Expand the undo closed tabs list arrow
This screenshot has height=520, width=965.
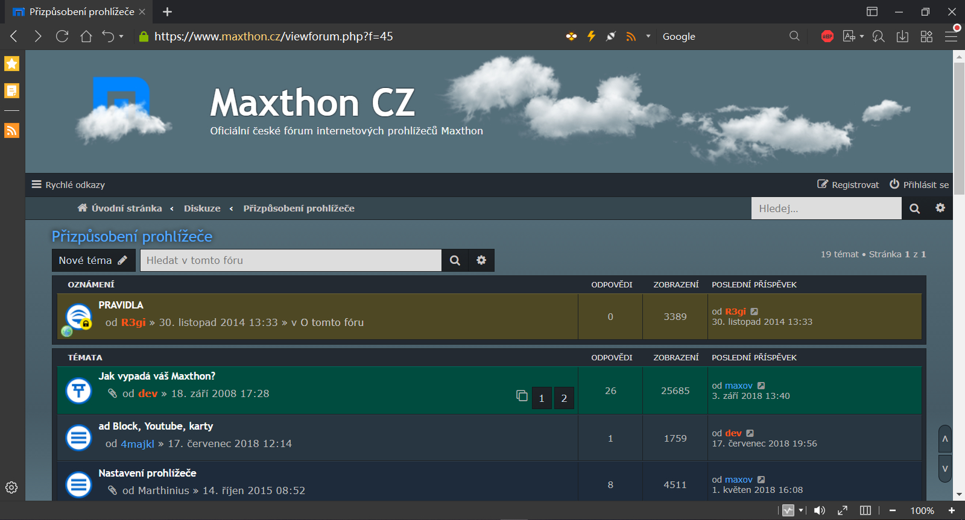tap(121, 36)
